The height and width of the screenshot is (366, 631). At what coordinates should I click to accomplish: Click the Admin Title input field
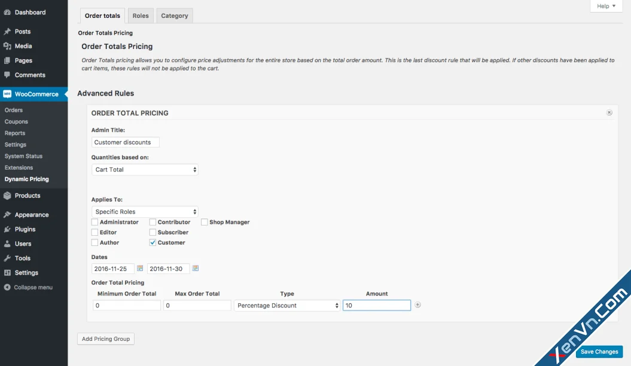click(x=125, y=142)
